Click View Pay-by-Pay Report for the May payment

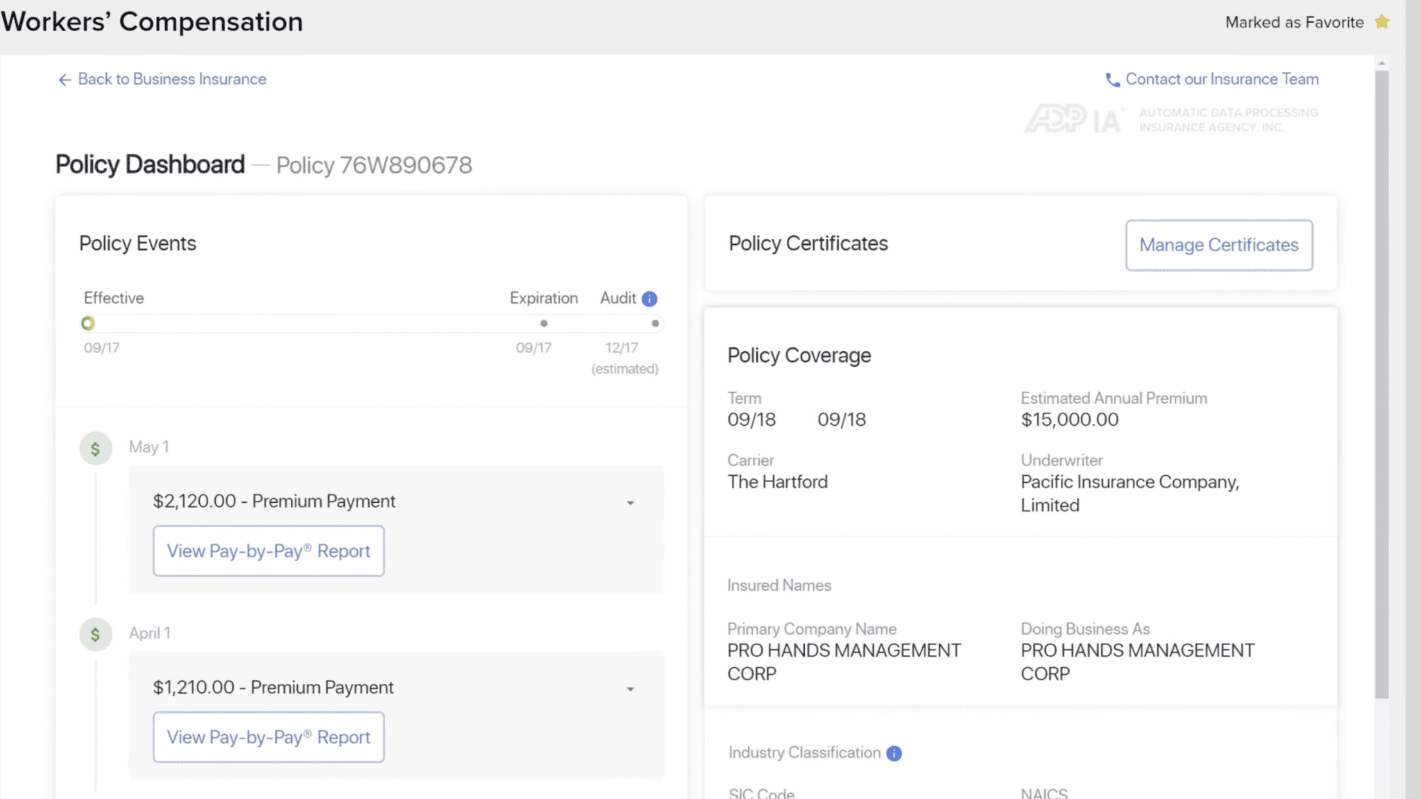tap(269, 551)
